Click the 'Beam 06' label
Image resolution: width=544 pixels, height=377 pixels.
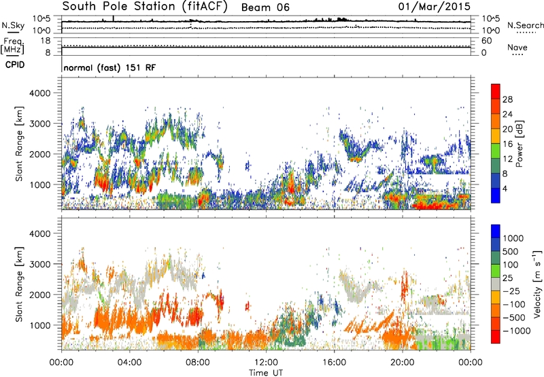265,7
